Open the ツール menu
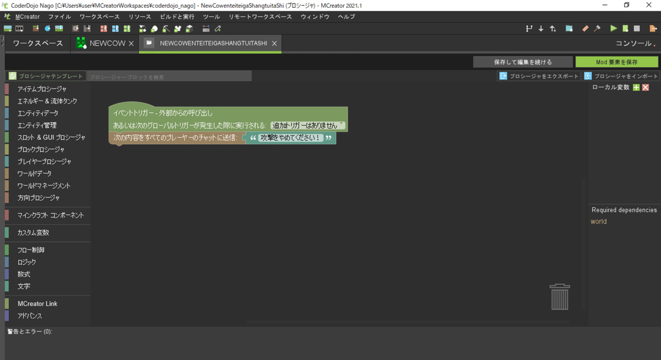 pyautogui.click(x=212, y=17)
